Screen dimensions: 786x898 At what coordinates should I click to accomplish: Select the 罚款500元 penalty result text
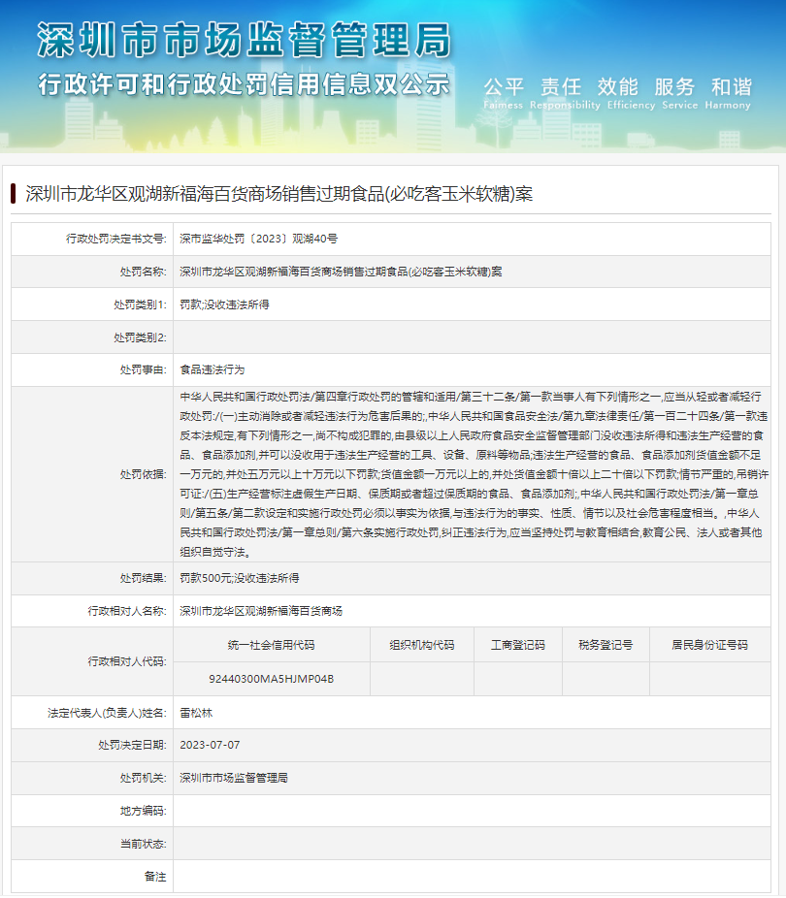coord(239,578)
